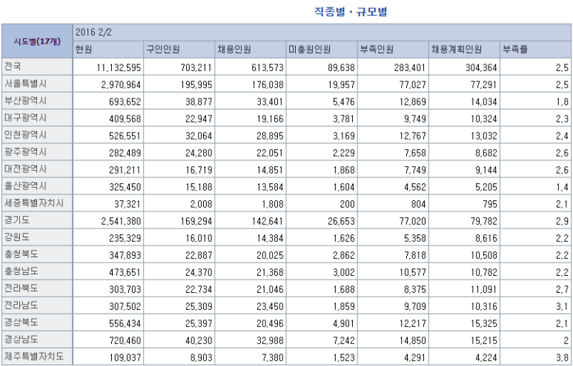Select the 제주특별자치도 row label
This screenshot has width=573, height=366.
pyautogui.click(x=34, y=356)
